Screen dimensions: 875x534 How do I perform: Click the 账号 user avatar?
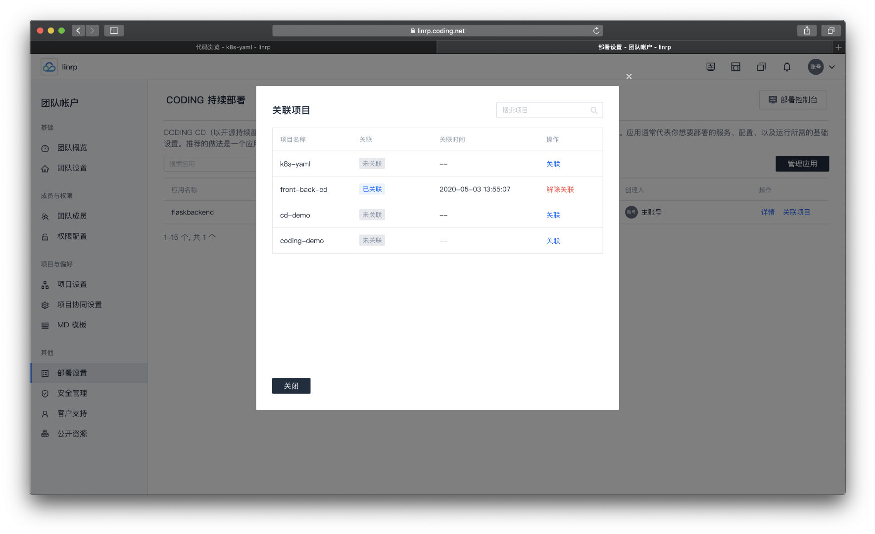point(815,67)
